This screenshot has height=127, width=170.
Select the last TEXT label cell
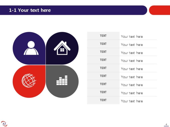103,100
